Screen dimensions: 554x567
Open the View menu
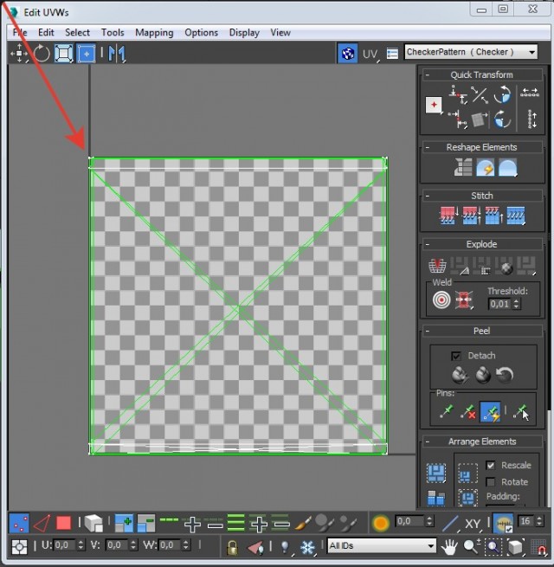(280, 33)
